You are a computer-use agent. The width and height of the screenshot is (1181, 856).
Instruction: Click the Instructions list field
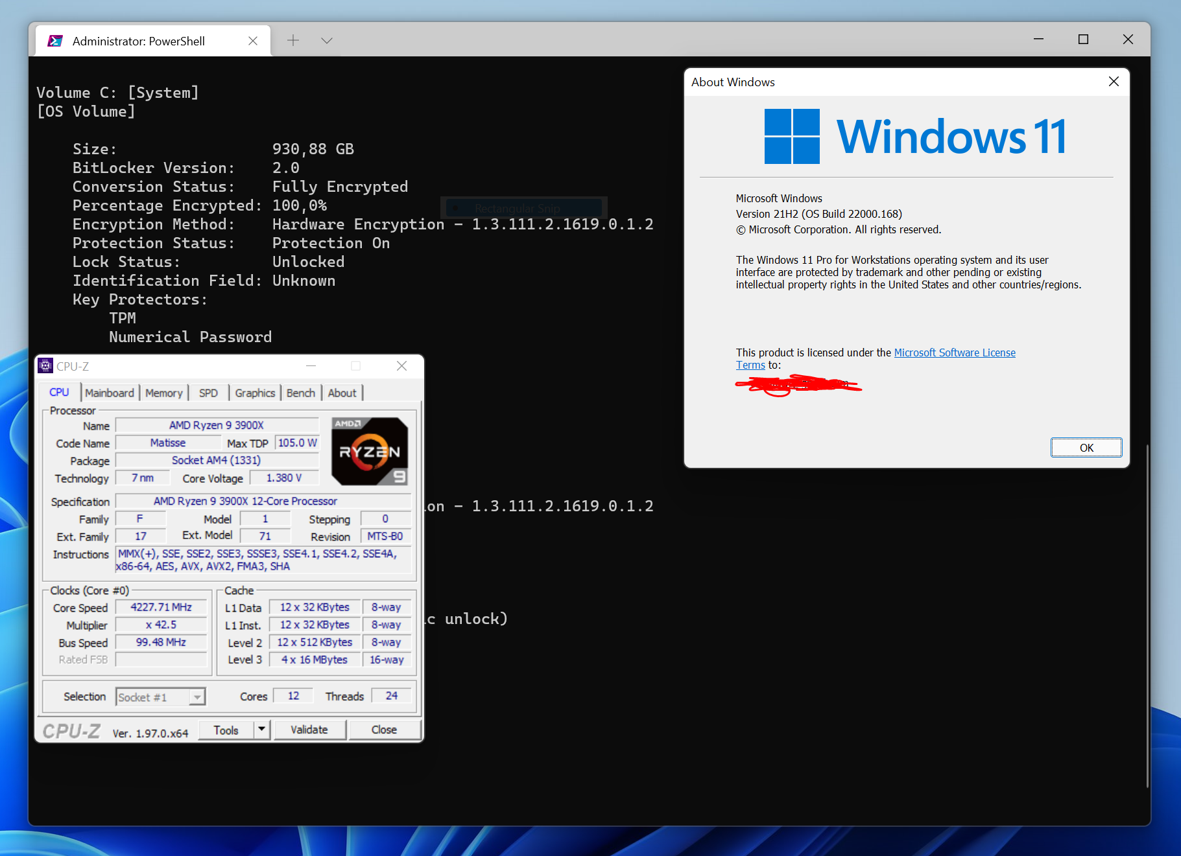pos(263,560)
